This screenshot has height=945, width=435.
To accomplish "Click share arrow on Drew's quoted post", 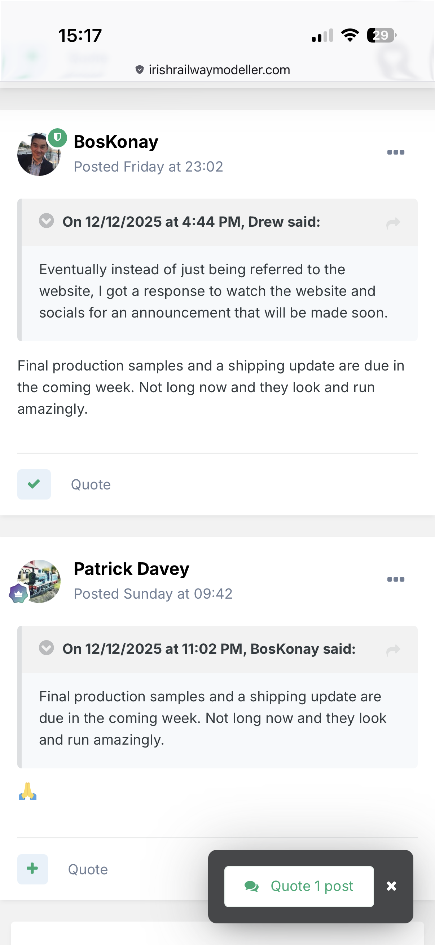I will point(393,223).
